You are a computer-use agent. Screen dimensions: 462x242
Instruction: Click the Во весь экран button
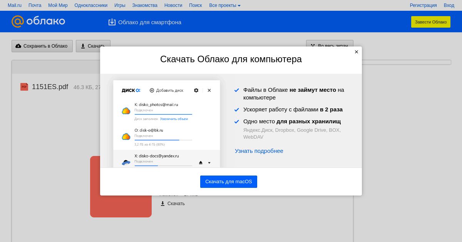coord(330,46)
